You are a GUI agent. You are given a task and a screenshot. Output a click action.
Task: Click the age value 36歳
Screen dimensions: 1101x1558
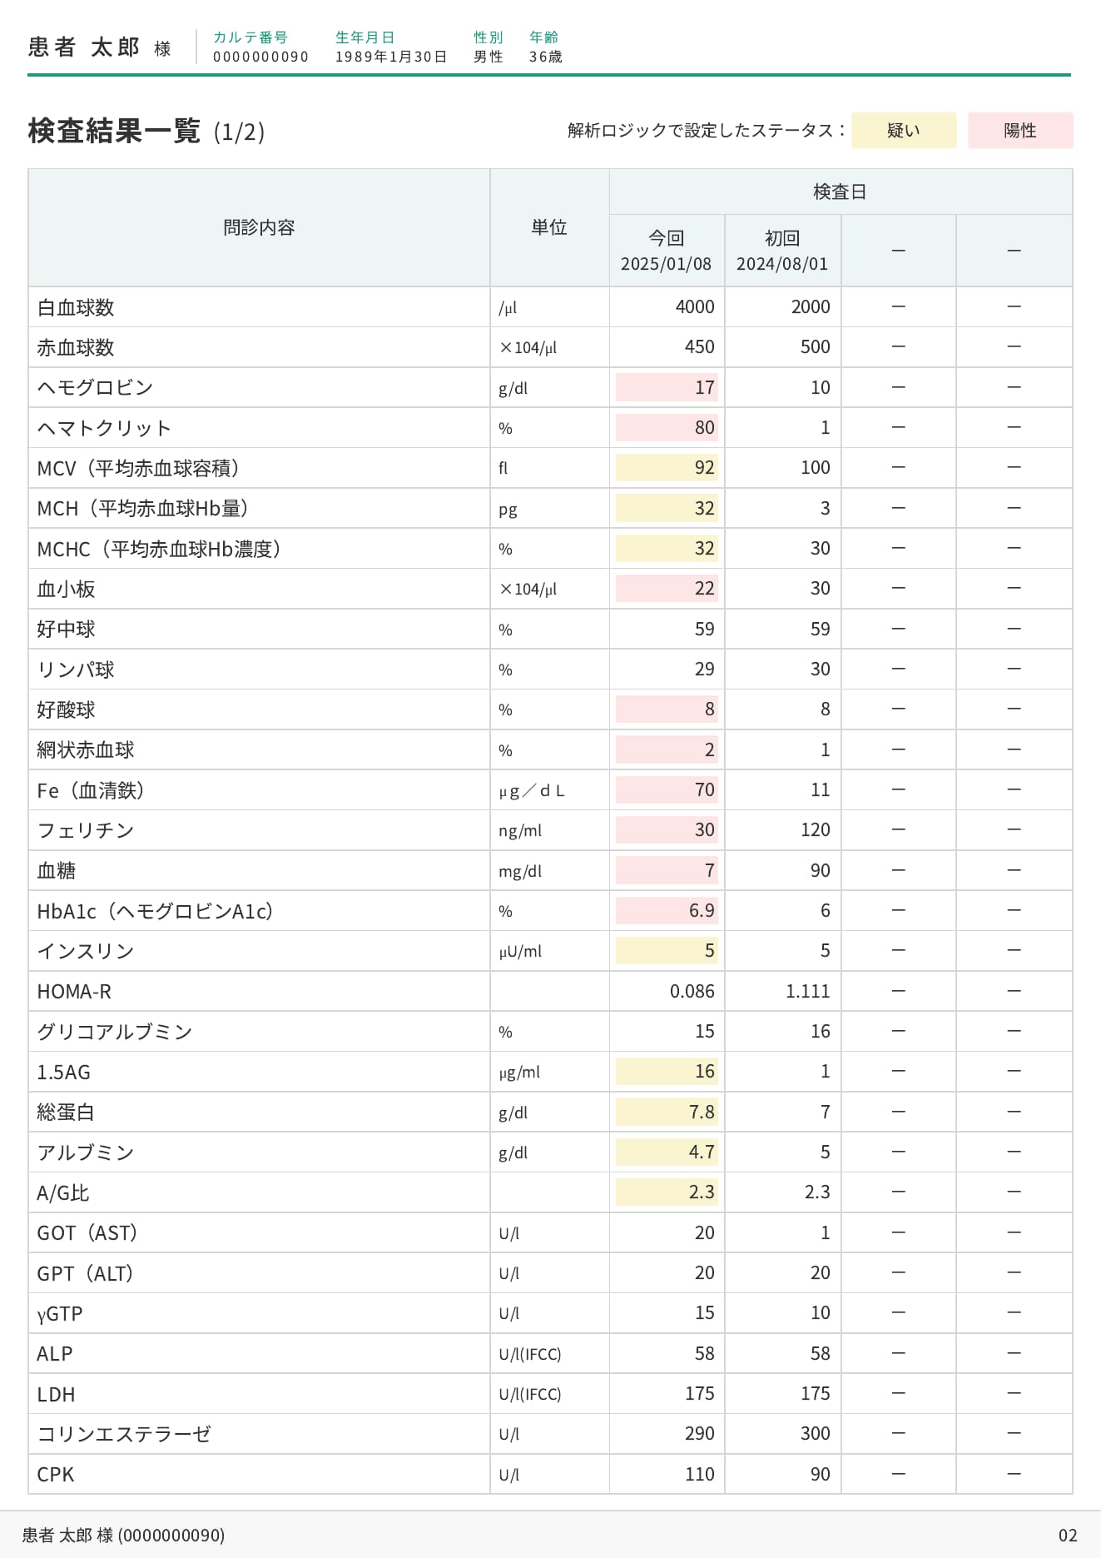click(x=546, y=57)
